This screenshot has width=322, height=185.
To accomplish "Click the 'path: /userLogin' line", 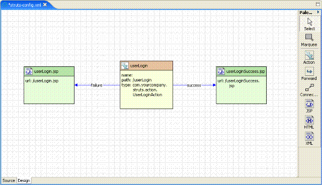I will click(x=136, y=80).
